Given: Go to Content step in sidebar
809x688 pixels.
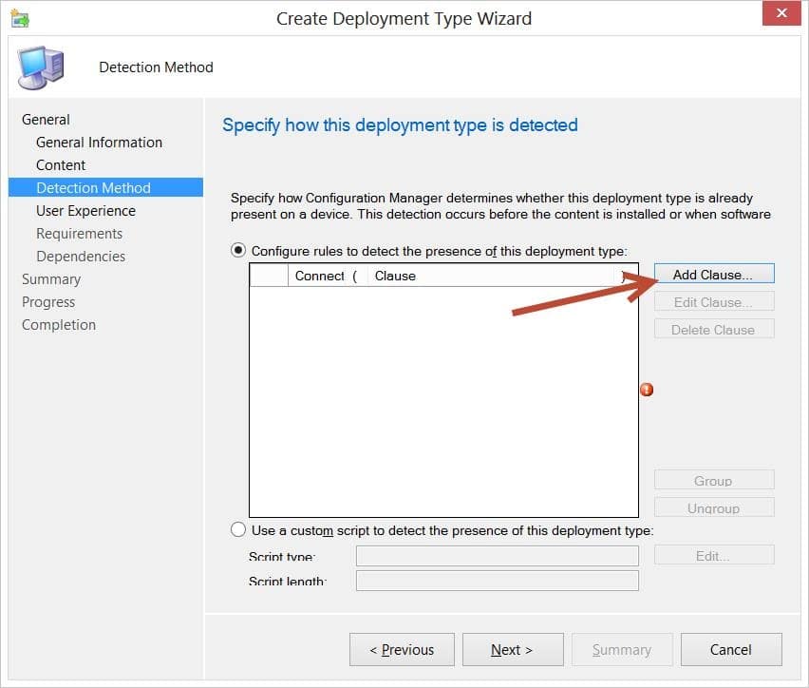Looking at the screenshot, I should (x=61, y=164).
